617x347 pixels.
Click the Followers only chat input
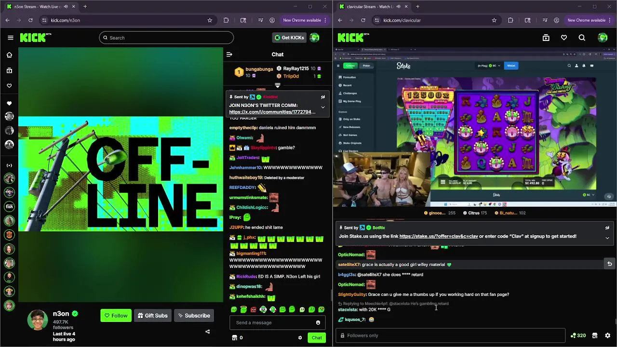point(450,335)
